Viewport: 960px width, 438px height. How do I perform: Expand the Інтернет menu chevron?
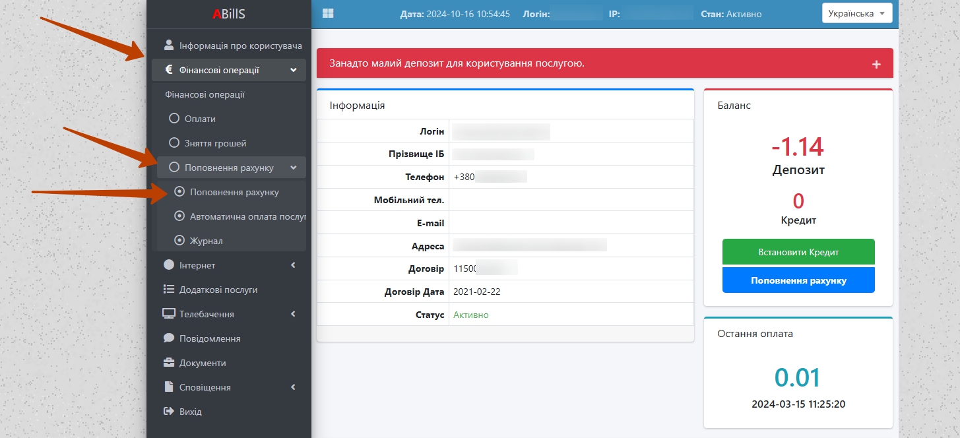point(293,265)
